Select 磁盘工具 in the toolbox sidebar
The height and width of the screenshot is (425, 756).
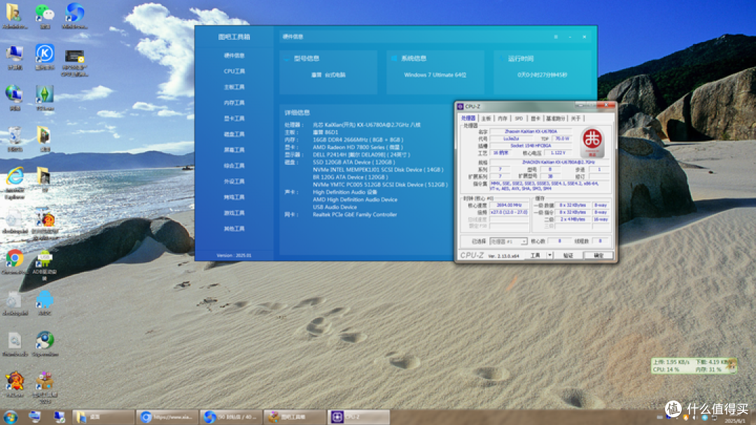[x=234, y=134]
